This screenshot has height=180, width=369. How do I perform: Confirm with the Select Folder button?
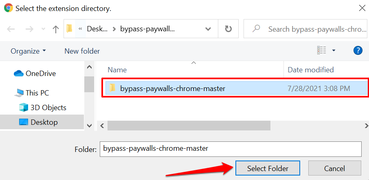pos(268,168)
